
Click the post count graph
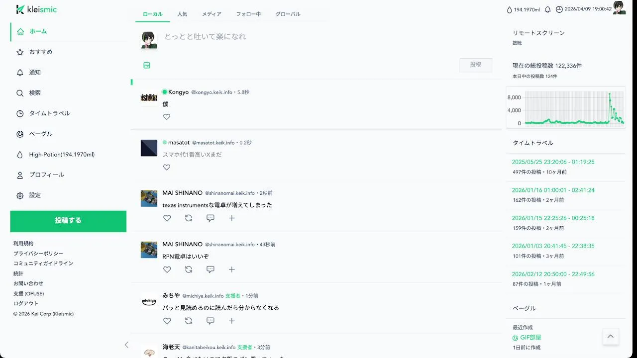(x=566, y=107)
